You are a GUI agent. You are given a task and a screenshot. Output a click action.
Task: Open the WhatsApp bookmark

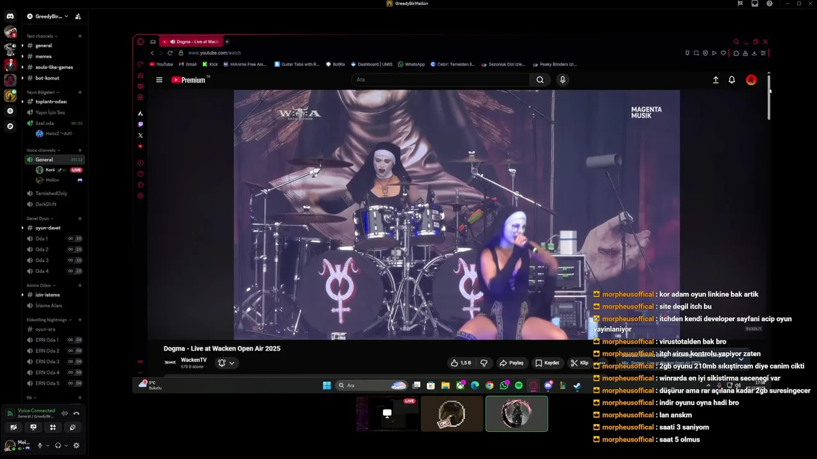coord(411,64)
